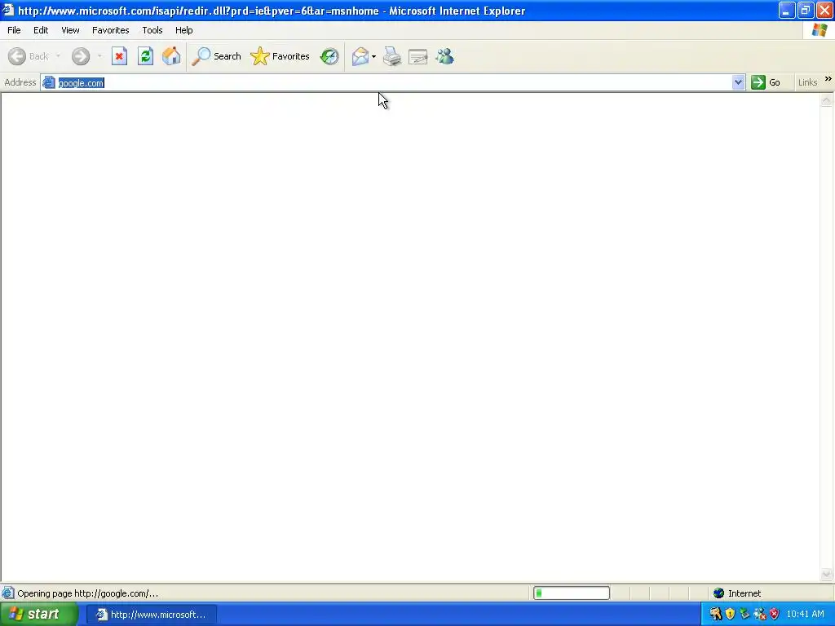The image size is (835, 626).
Task: Expand the Mail button dropdown arrow
Action: 373,56
